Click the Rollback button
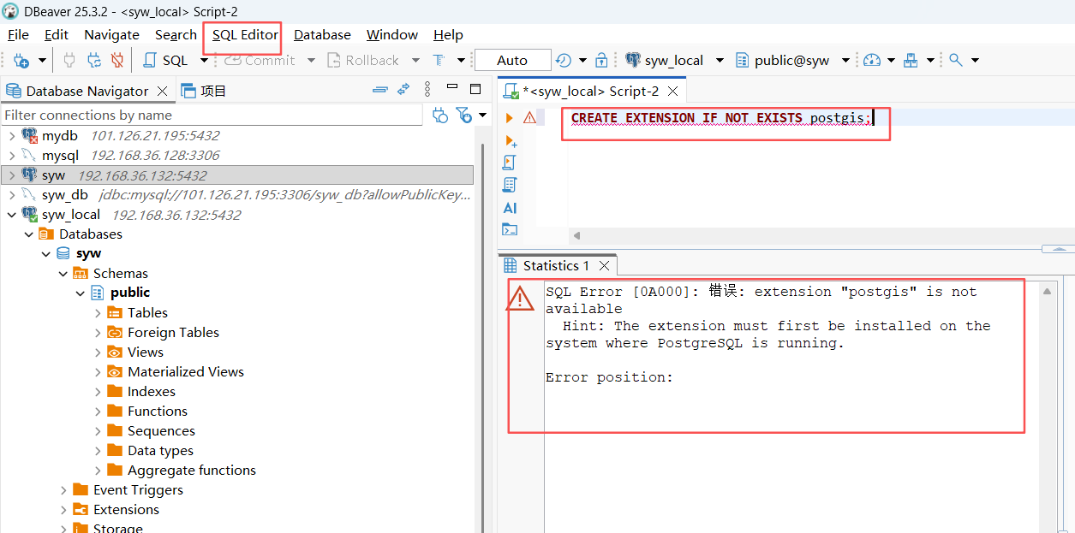Screen dimensions: 1075x533 362,61
